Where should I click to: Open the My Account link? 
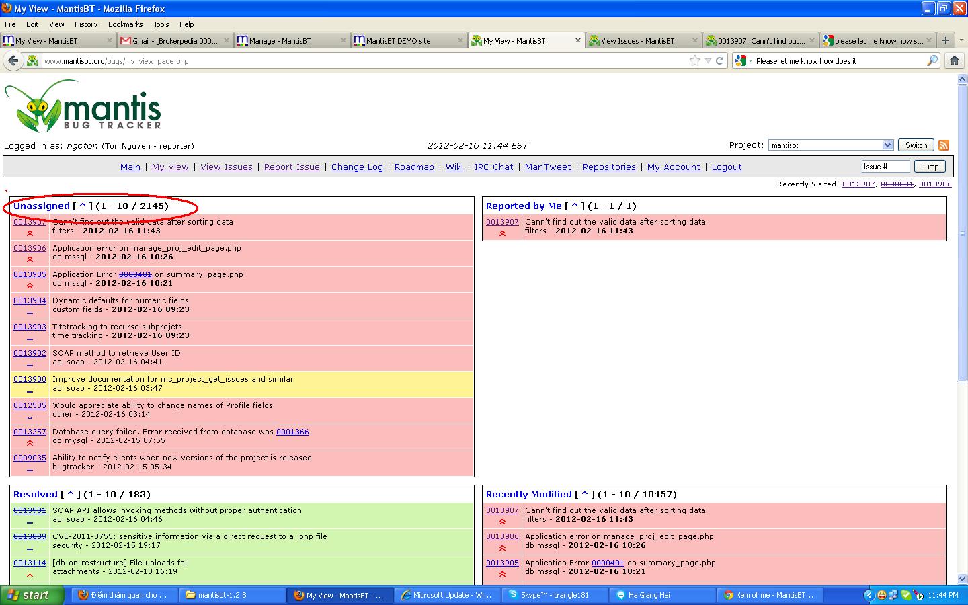pyautogui.click(x=674, y=167)
